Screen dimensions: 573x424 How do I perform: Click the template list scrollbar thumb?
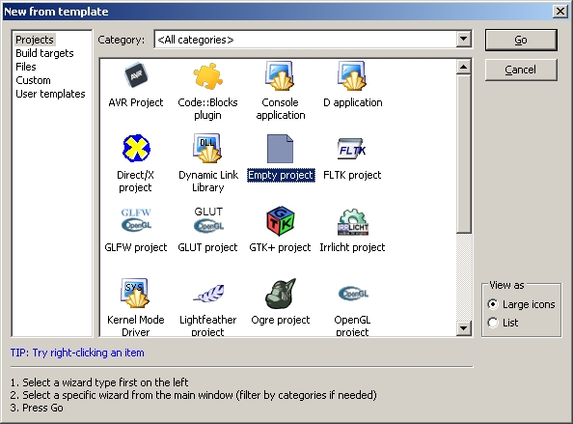[464, 154]
